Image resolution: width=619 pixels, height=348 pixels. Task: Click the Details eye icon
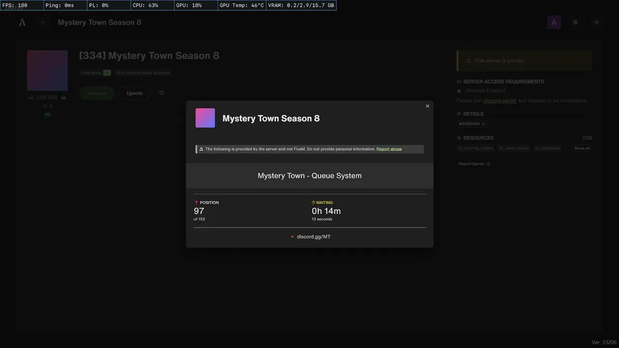pos(459,114)
